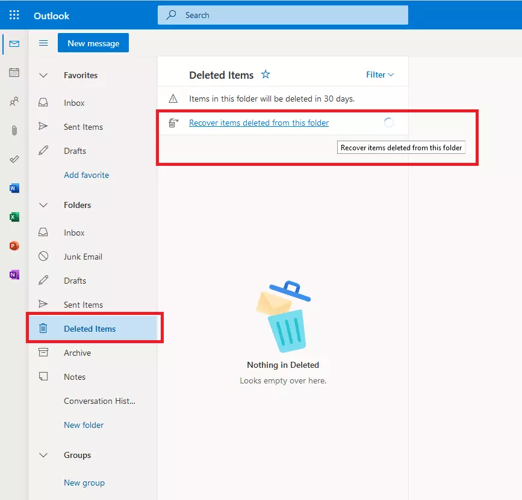522x500 pixels.
Task: Open the Filter dropdown
Action: tap(380, 75)
